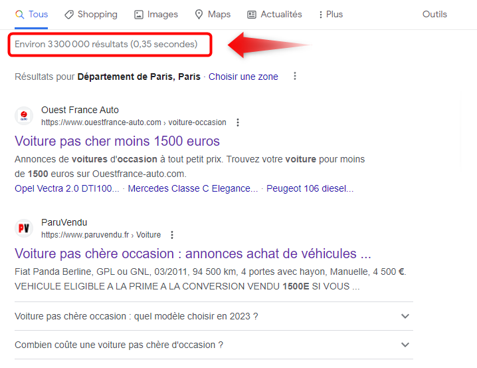
Task: Expand question quel modèle choisir en 2023
Action: pyautogui.click(x=214, y=316)
